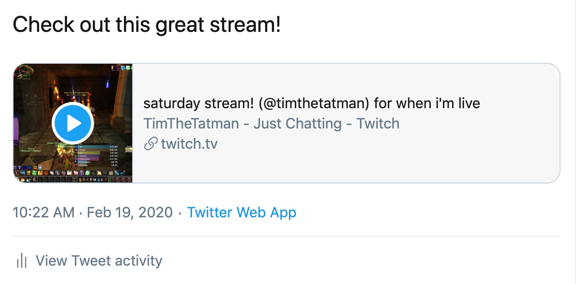Play the Twitch stream video preview

[x=72, y=124]
